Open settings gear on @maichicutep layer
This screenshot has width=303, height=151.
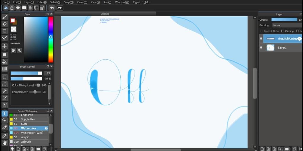coord(299,39)
